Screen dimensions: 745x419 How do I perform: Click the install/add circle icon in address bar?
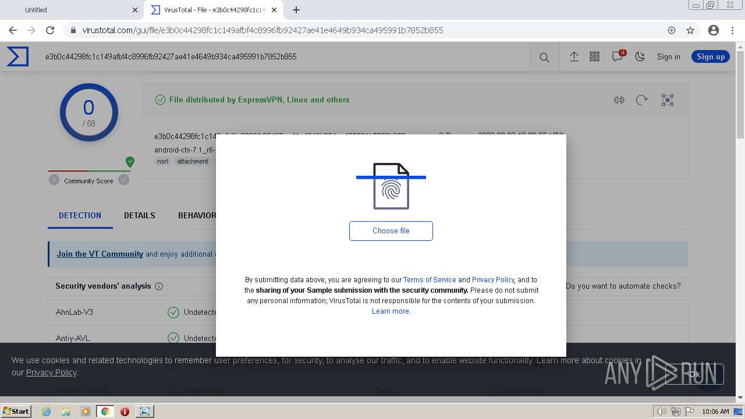coord(672,30)
